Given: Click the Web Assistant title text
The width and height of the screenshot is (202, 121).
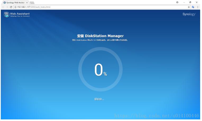Looking at the screenshot, I should (x=20, y=14).
